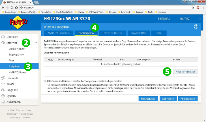Sort list by Bezeichnung arrows
The image size is (206, 122).
[x=73, y=60]
